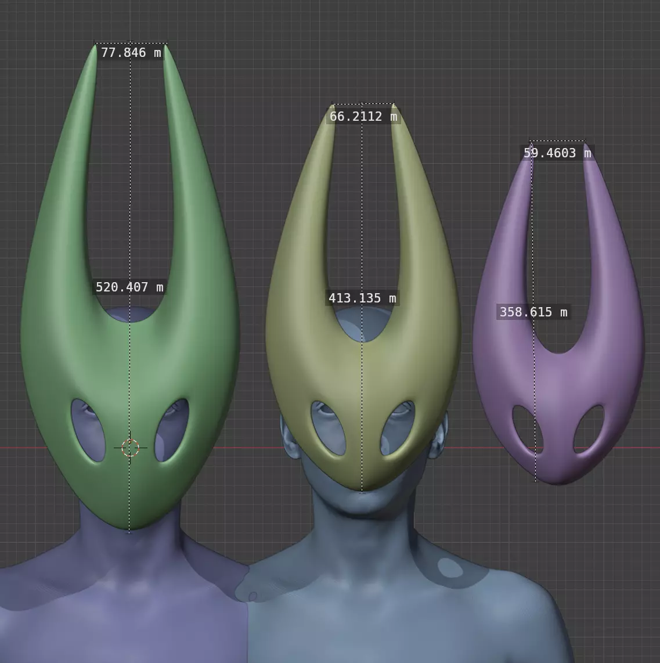
Task: Select the 413.135 m height label
Action: pyautogui.click(x=362, y=298)
